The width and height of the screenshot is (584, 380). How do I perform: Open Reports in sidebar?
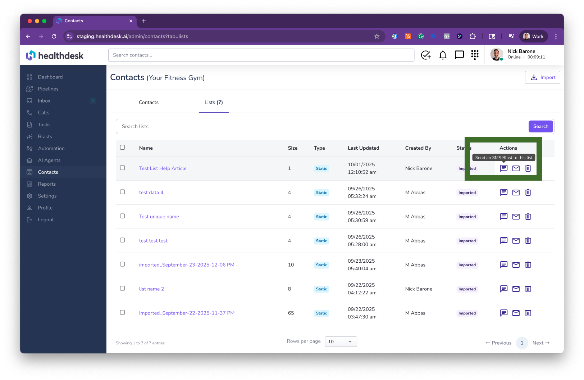point(47,184)
